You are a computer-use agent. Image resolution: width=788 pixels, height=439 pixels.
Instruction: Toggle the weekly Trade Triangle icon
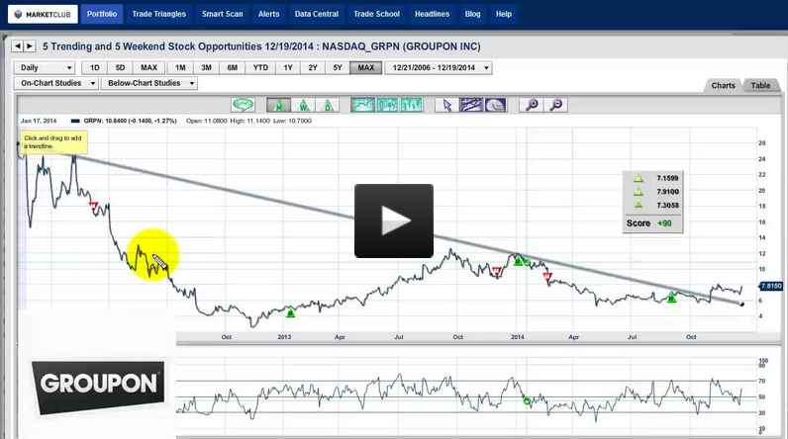tap(305, 105)
